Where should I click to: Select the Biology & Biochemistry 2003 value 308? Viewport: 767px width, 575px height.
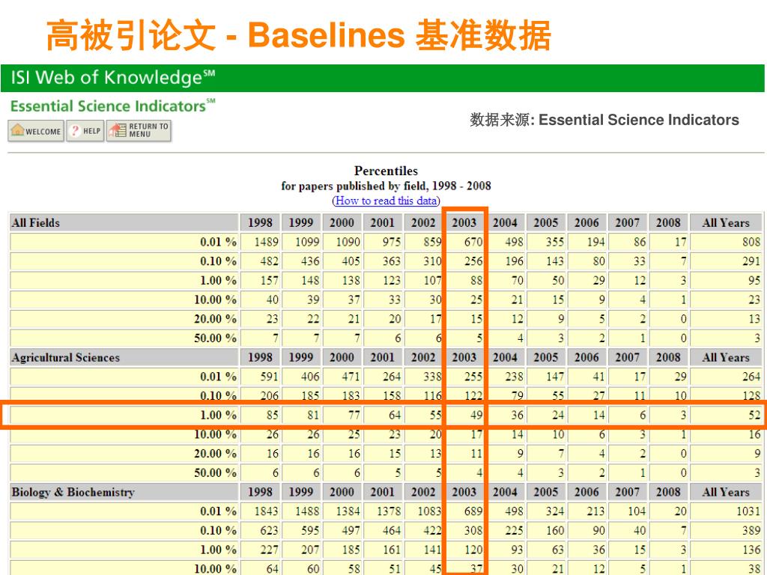point(473,531)
